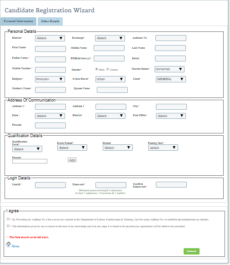Focus the UserId input field
Screen dimensions: 230x265
pyautogui.click(x=50, y=185)
